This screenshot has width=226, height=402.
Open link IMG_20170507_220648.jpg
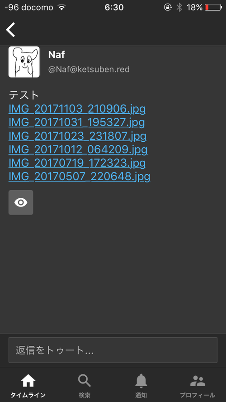(79, 177)
